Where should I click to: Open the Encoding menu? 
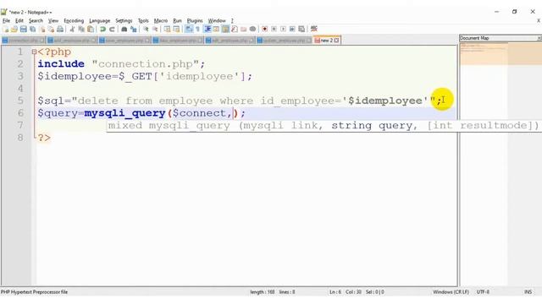coord(74,20)
